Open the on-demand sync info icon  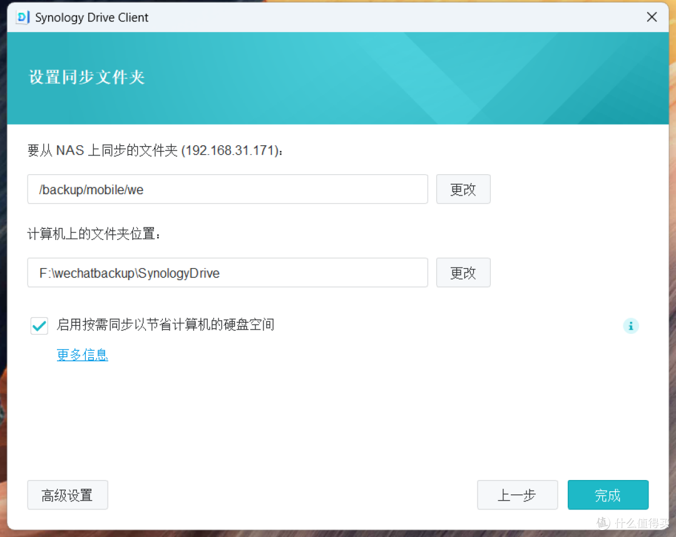(631, 326)
